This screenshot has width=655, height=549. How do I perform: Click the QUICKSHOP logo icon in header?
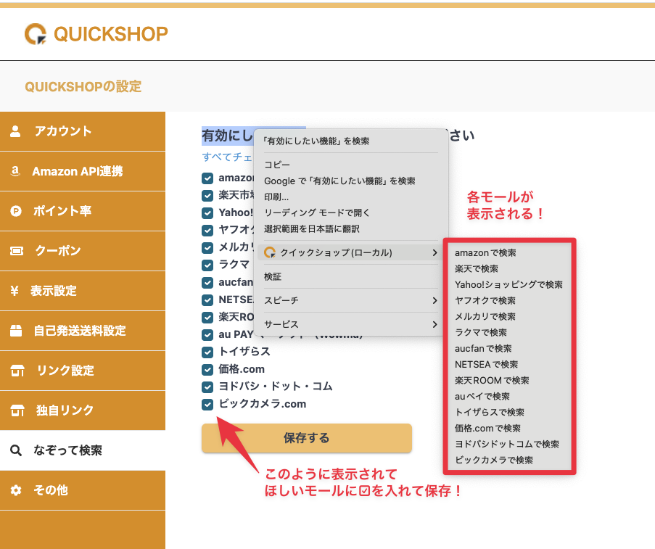[36, 33]
